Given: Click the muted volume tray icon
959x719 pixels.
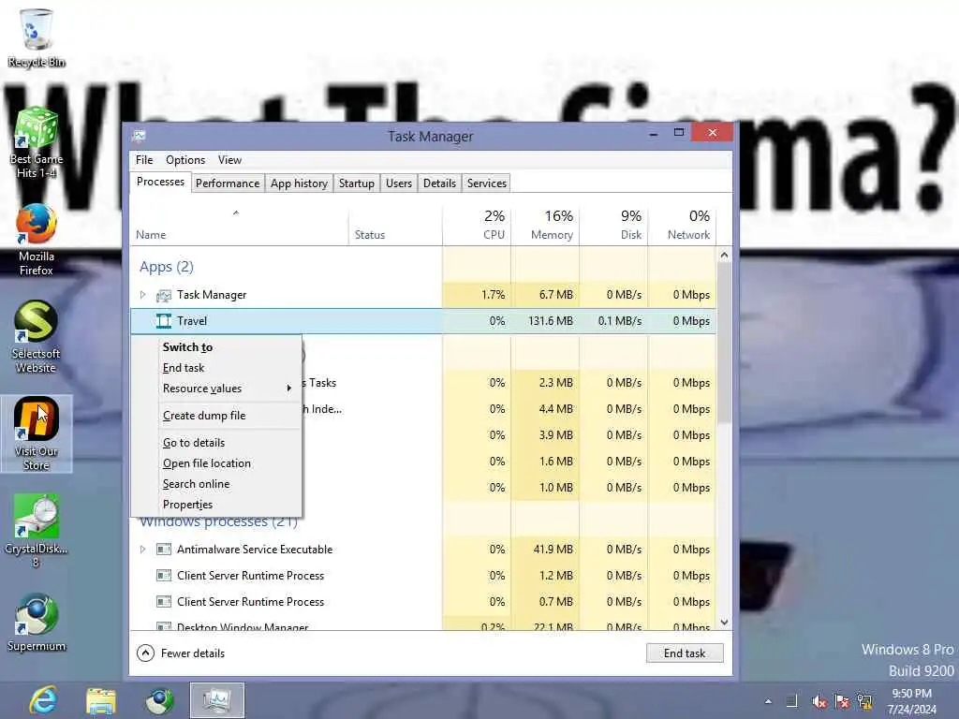Looking at the screenshot, I should point(819,702).
